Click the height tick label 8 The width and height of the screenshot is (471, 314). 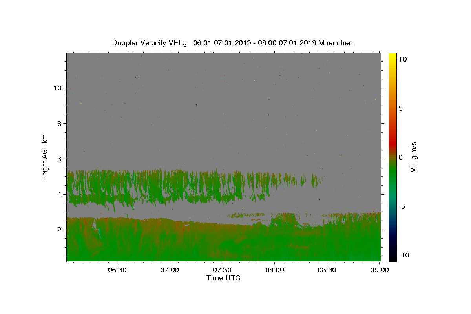[x=59, y=123]
